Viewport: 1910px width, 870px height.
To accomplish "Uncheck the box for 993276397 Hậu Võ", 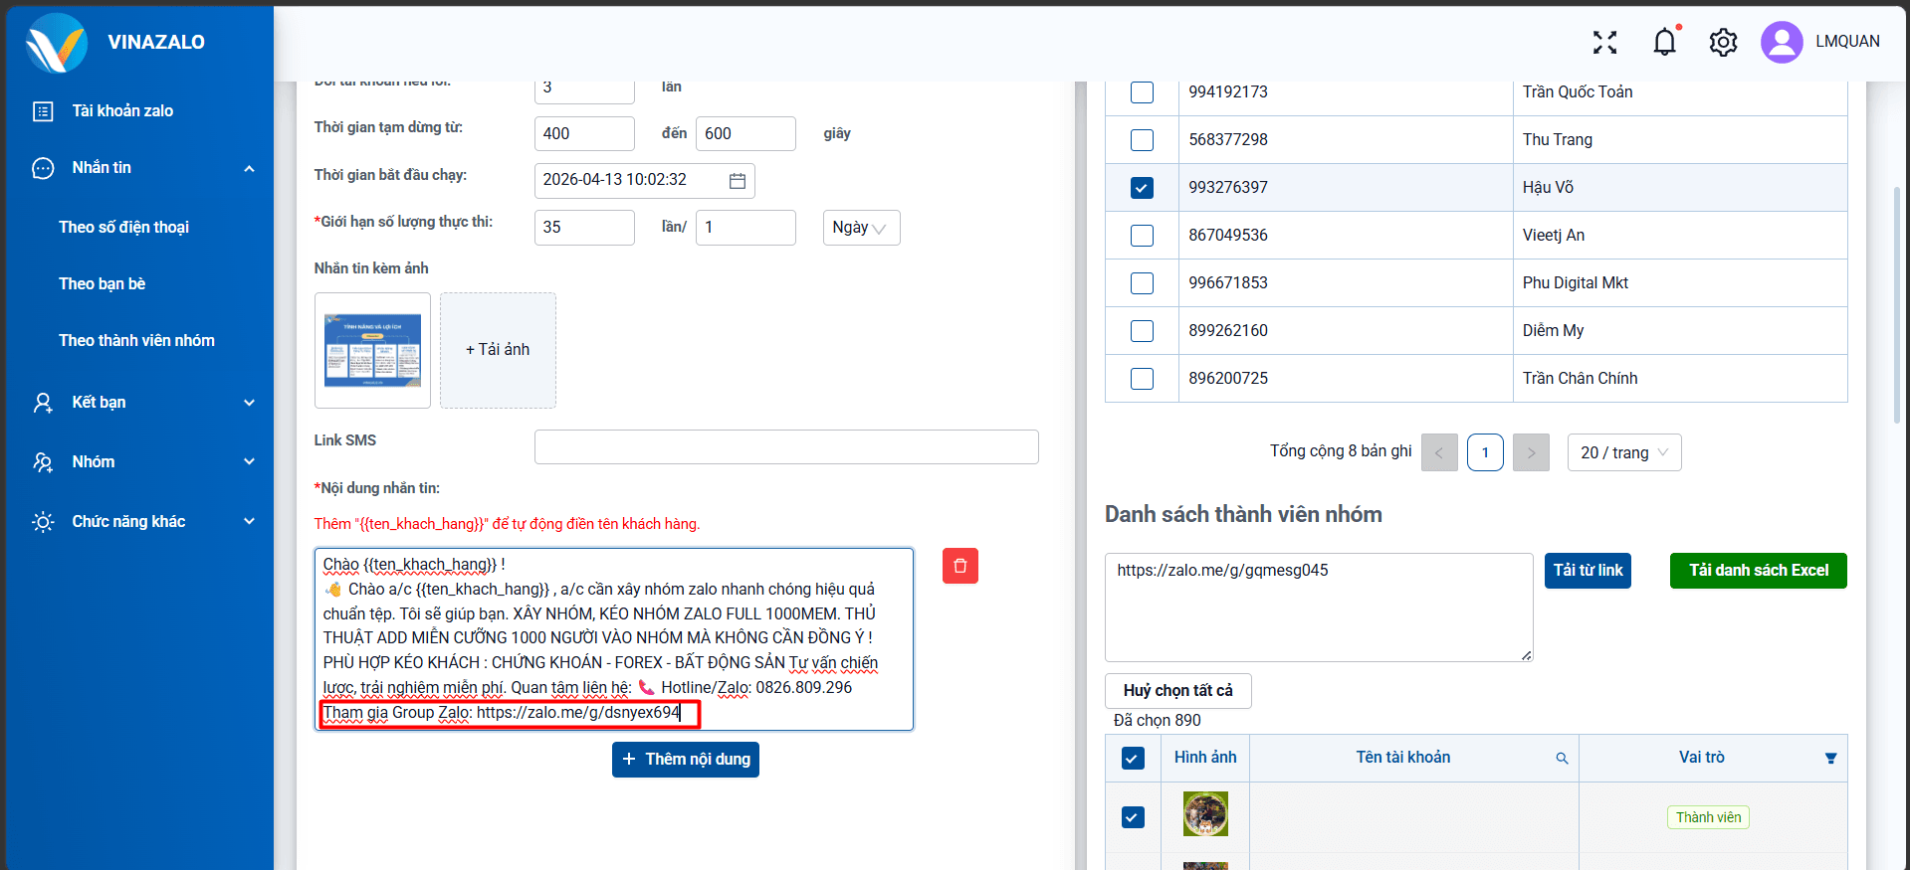I will 1142,188.
